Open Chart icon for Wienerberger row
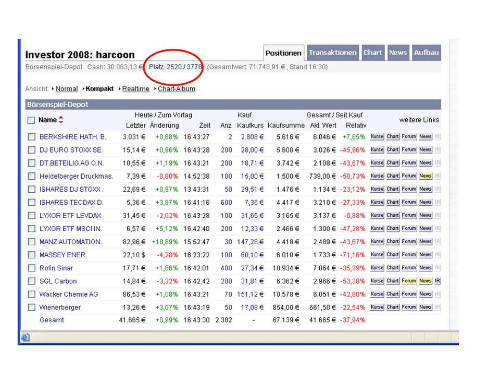The height and width of the screenshot is (375, 500). click(x=392, y=307)
